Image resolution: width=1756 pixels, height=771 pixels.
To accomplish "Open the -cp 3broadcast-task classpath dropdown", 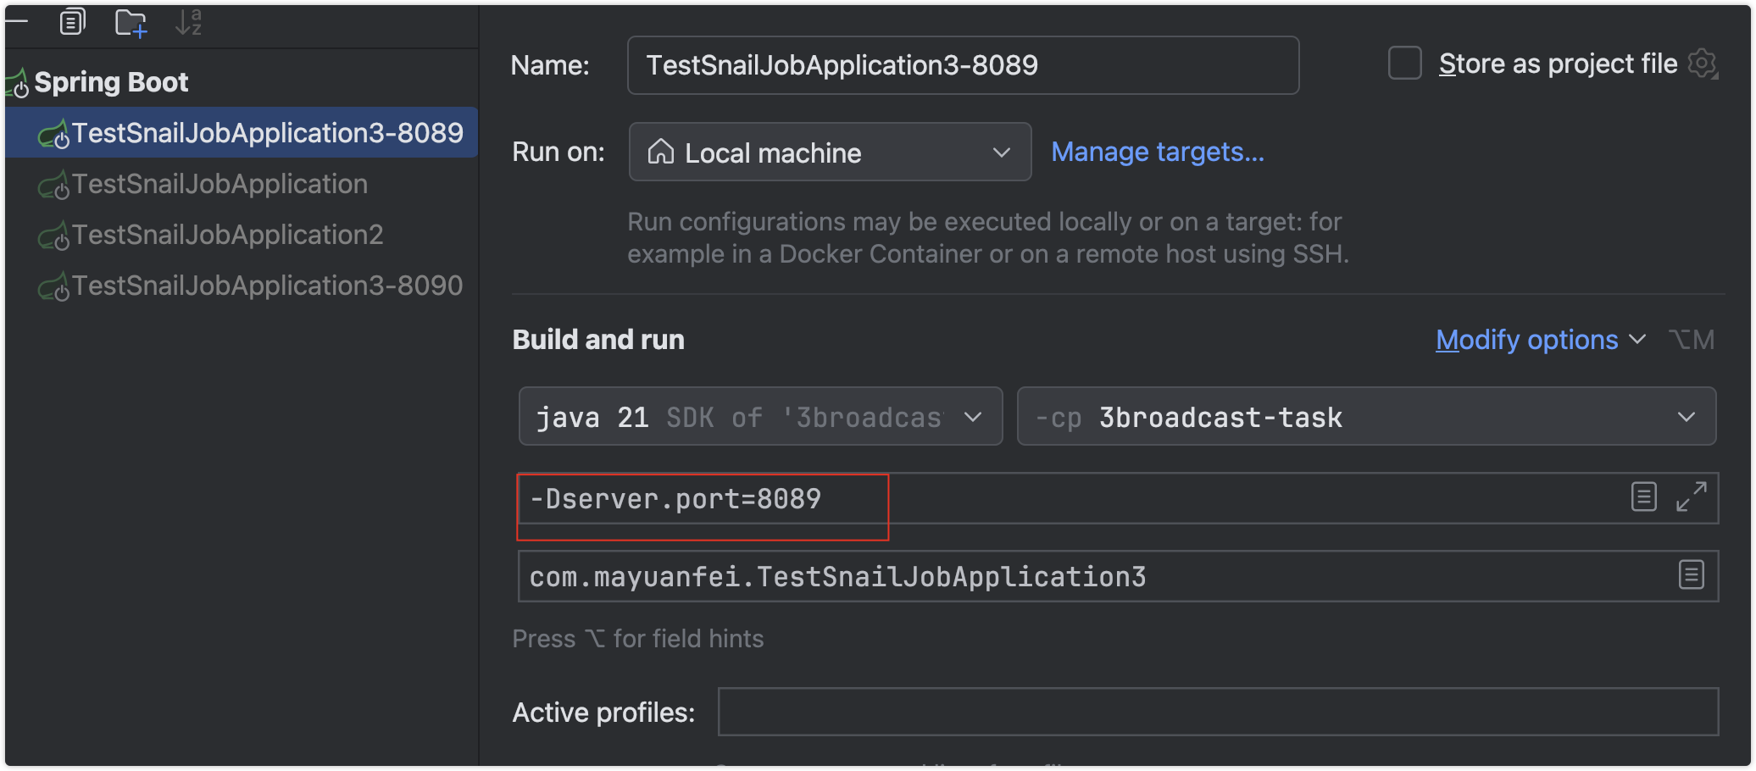I will click(1365, 417).
